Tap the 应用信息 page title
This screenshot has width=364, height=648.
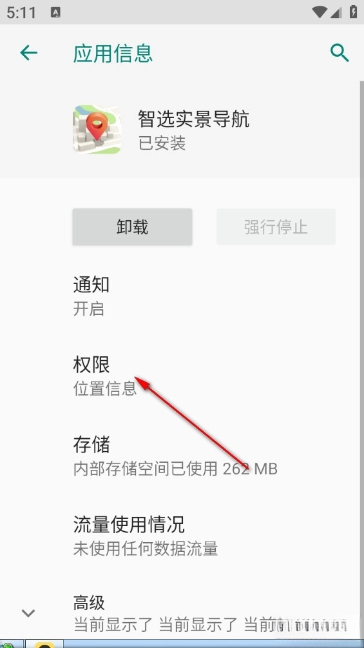(113, 54)
